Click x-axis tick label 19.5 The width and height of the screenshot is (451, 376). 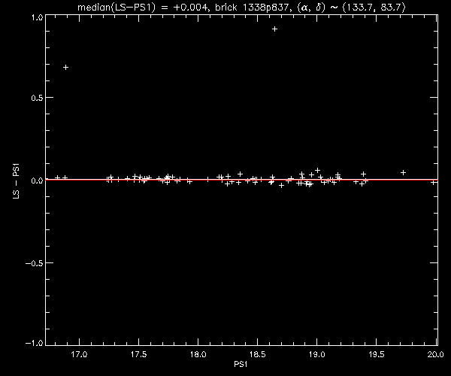[x=377, y=354]
